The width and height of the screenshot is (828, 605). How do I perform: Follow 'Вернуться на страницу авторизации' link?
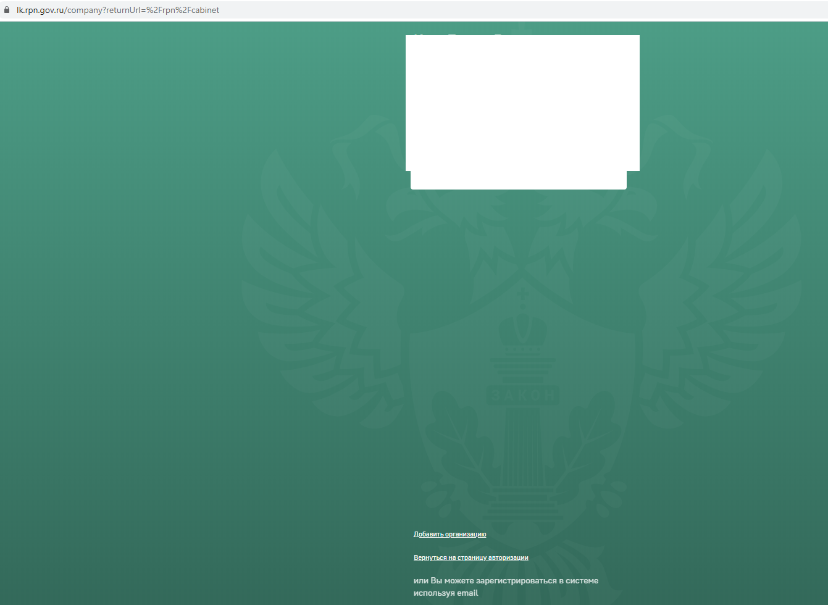(470, 557)
